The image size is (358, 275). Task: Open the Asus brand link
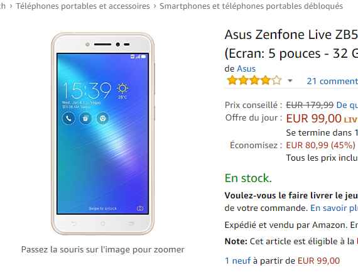click(x=246, y=68)
